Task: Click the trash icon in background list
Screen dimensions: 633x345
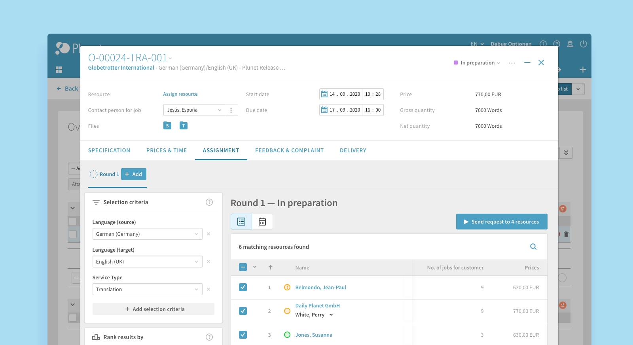Action: pyautogui.click(x=566, y=234)
